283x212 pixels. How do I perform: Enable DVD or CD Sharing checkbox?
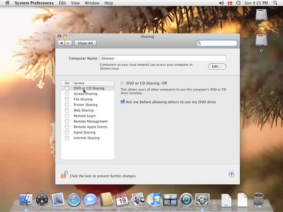click(67, 88)
